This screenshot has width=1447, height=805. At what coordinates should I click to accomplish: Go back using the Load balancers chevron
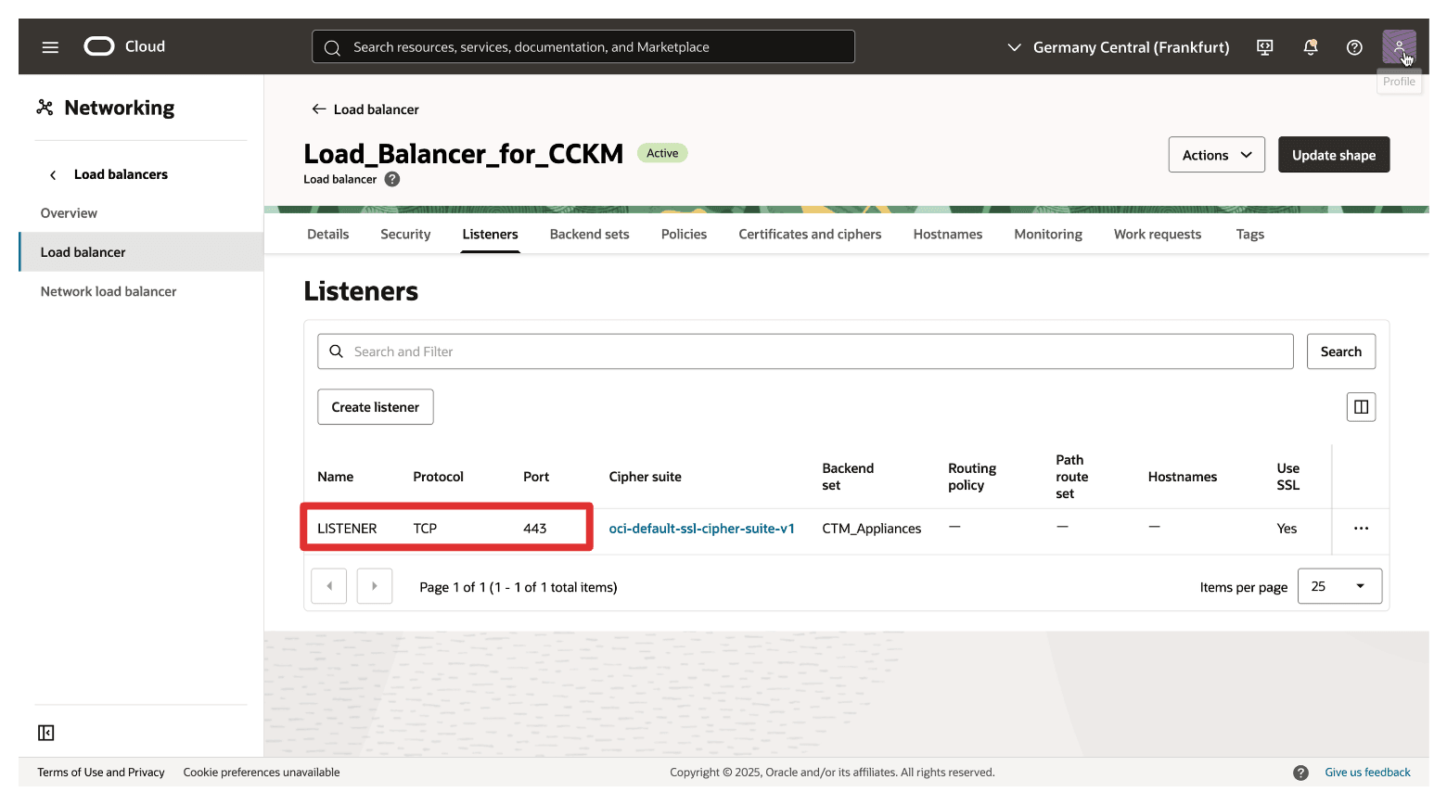point(53,174)
